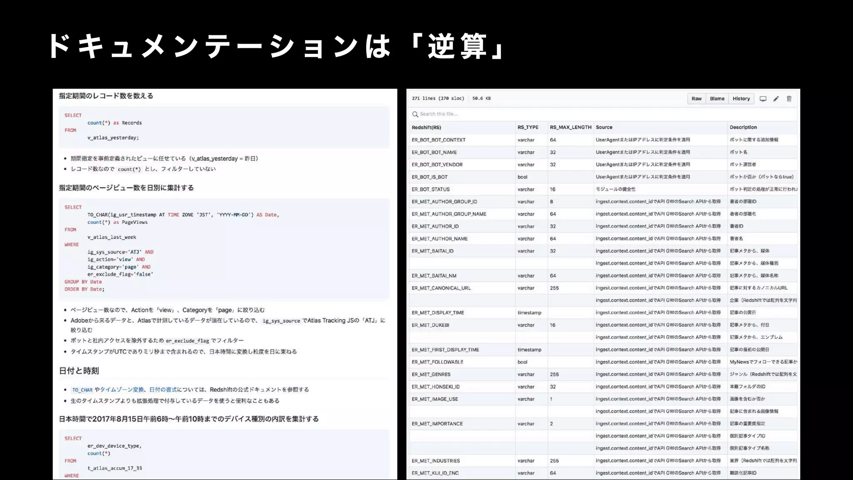Open the 日付の書式 link
This screenshot has width=853, height=480.
(163, 390)
